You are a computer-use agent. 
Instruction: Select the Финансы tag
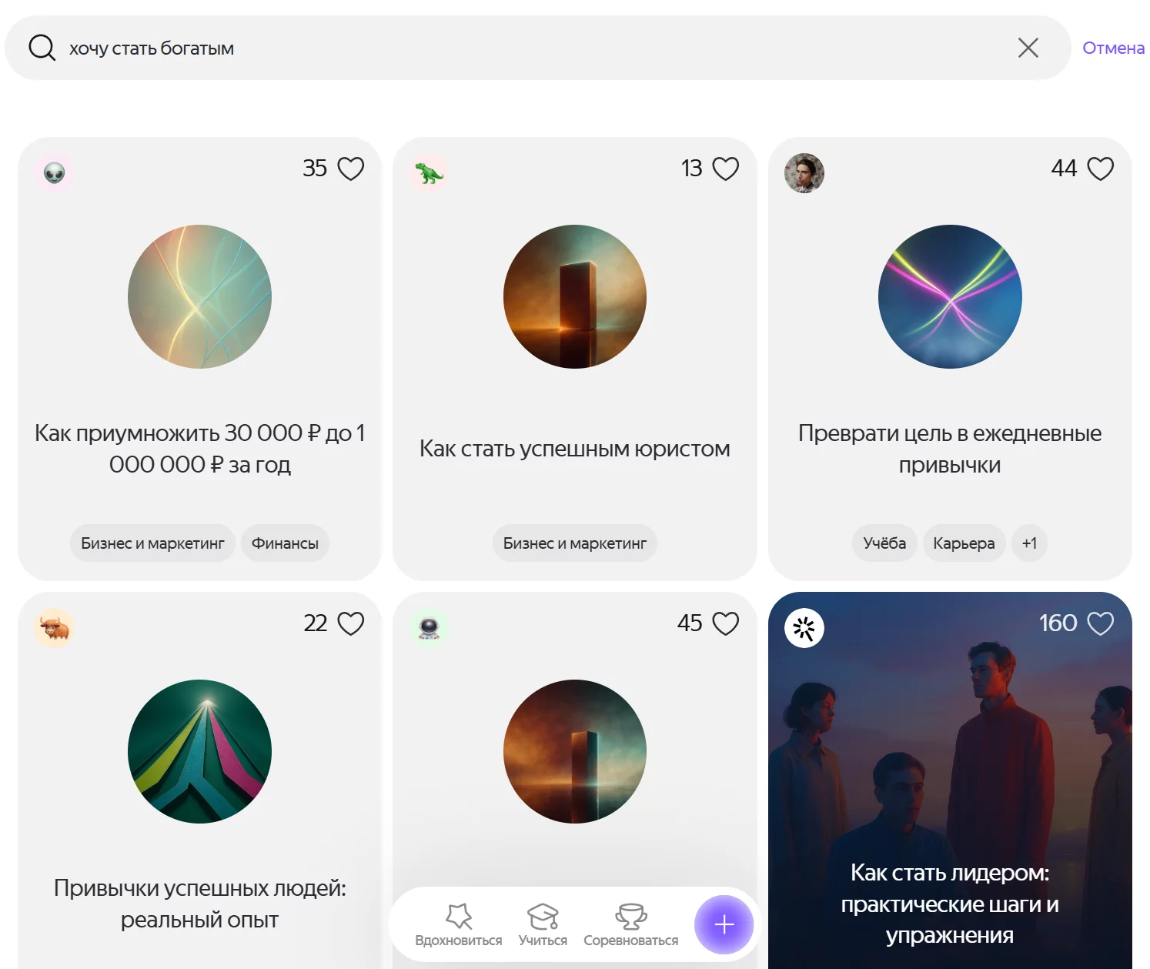coord(285,543)
